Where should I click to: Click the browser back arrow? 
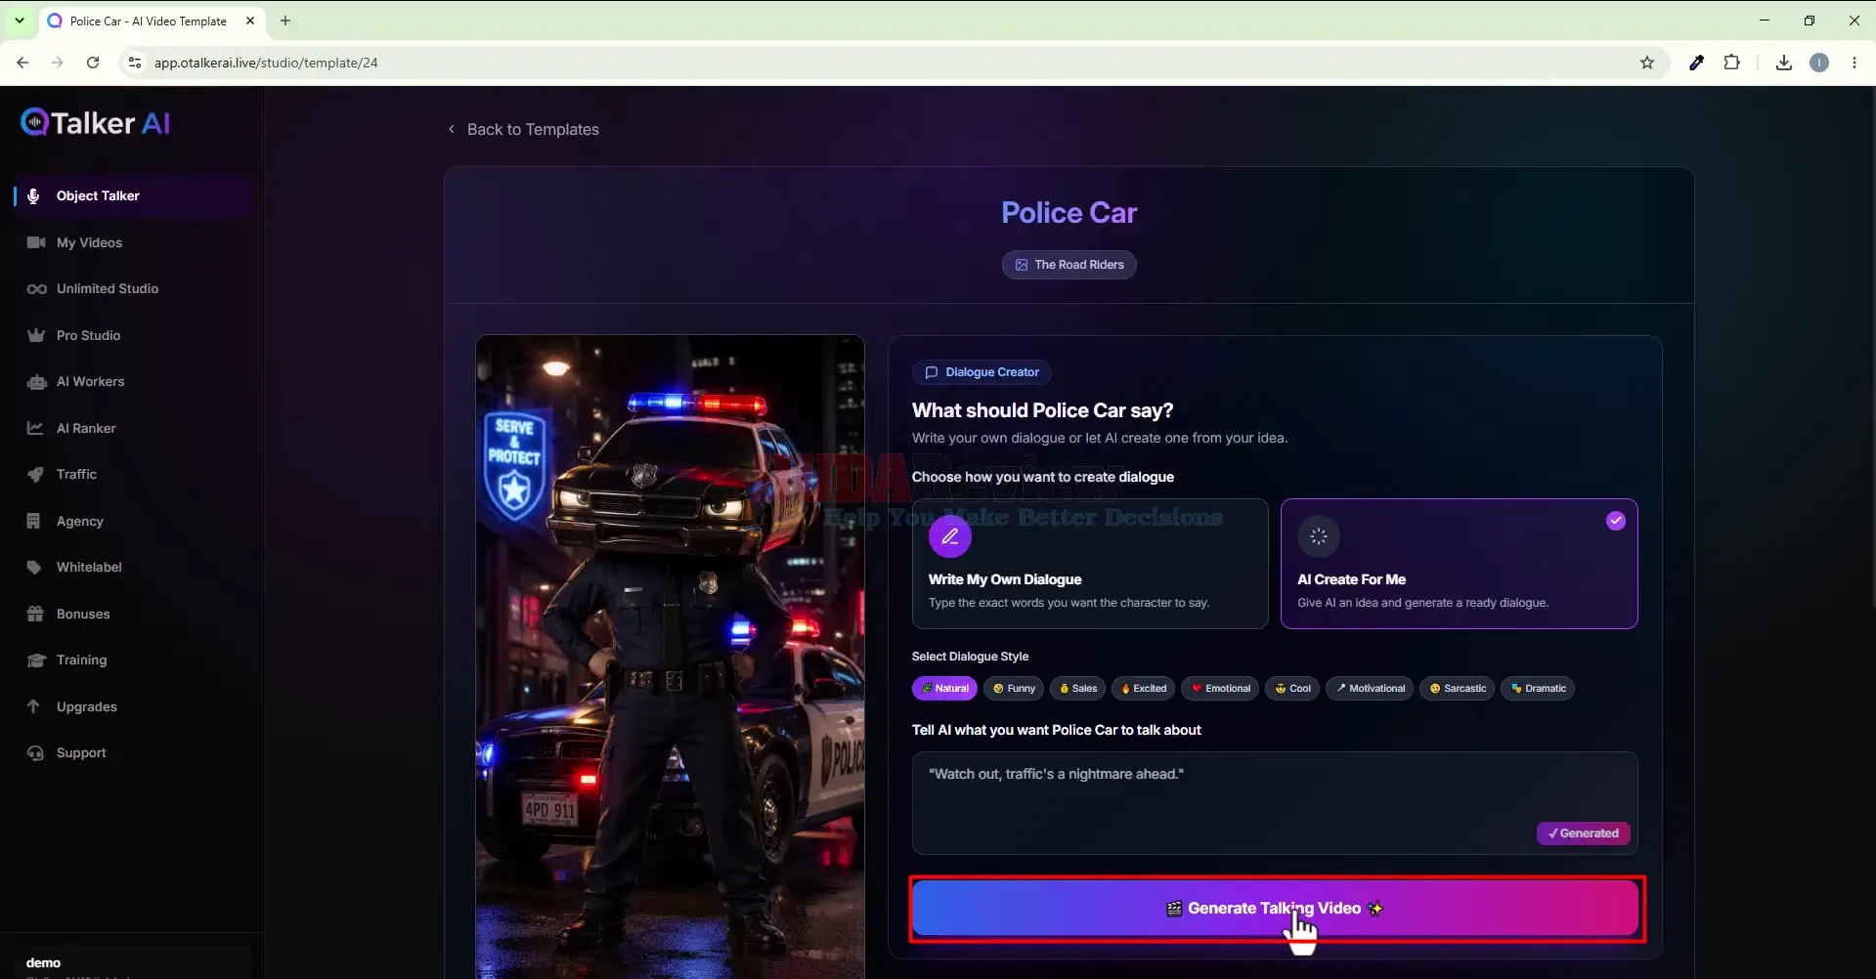click(22, 63)
